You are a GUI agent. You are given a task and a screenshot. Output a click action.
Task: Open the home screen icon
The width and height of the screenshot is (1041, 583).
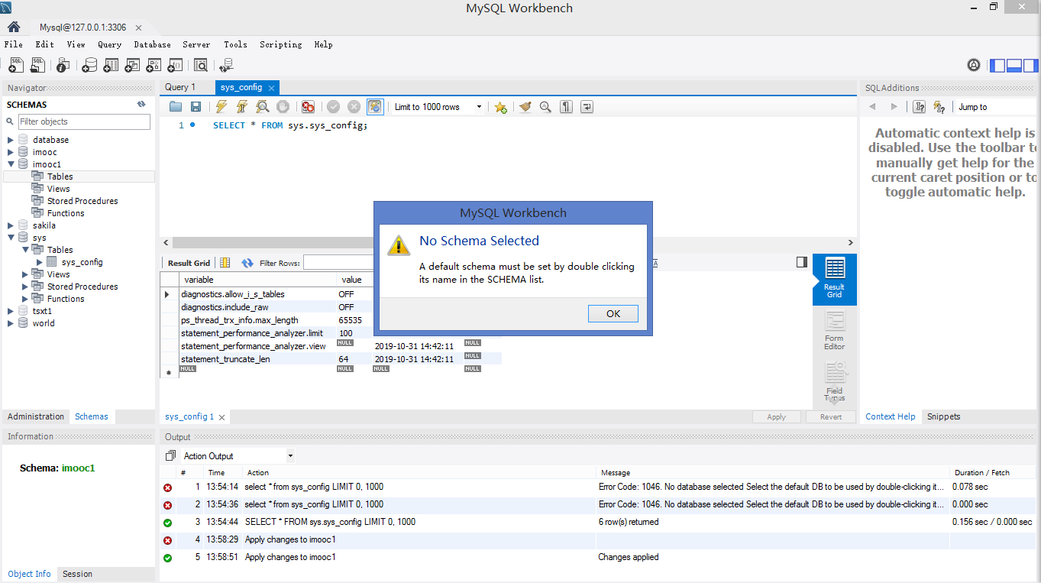pyautogui.click(x=14, y=27)
